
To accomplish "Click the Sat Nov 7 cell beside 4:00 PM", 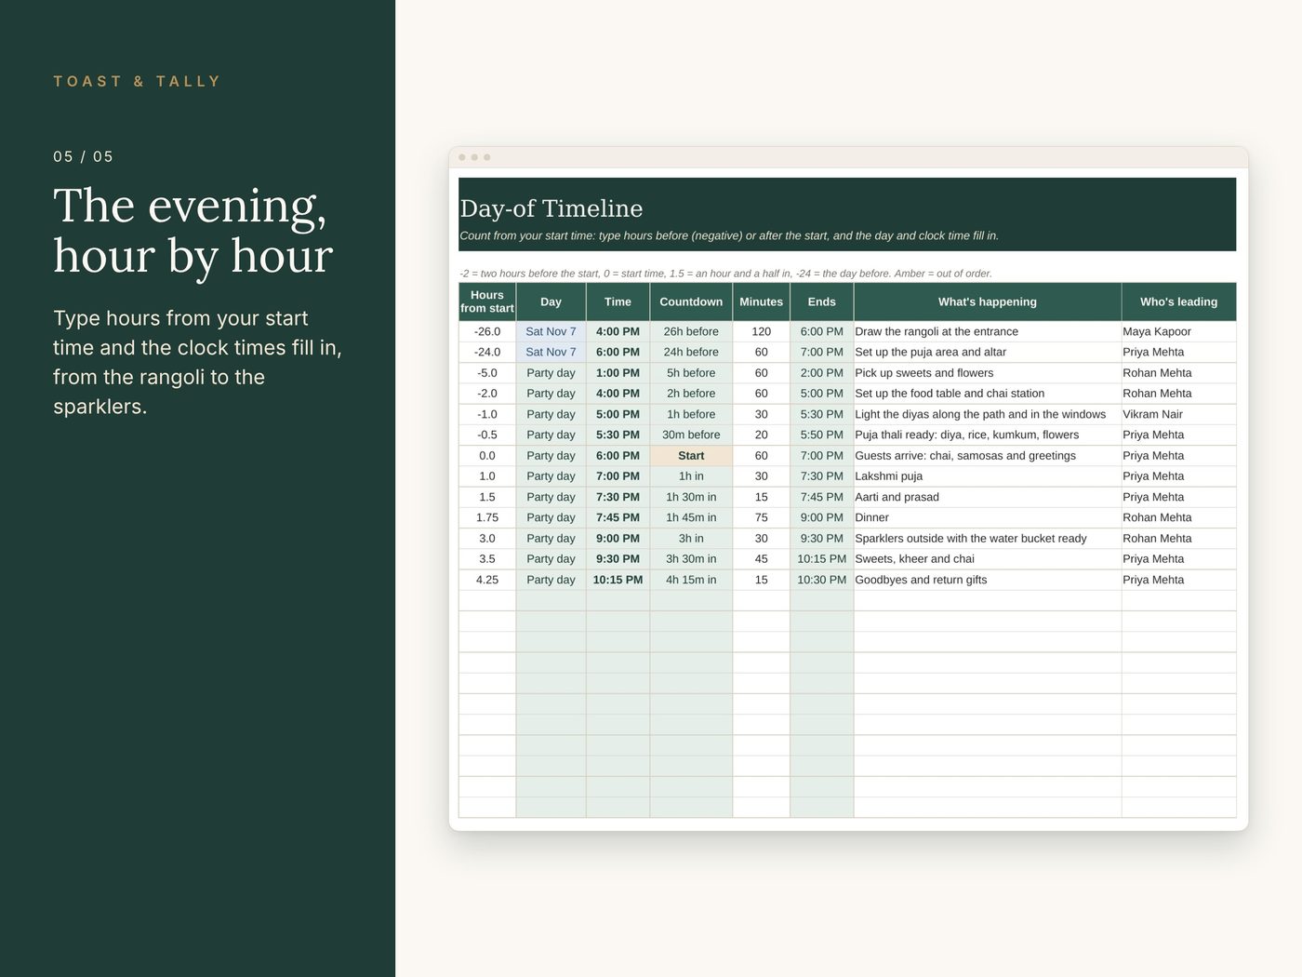I will 551,331.
